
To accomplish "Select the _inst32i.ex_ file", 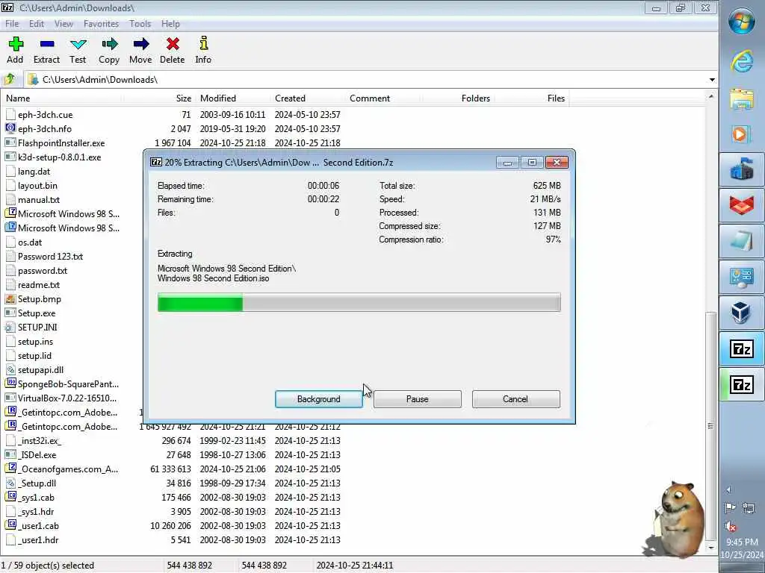I will coord(39,440).
